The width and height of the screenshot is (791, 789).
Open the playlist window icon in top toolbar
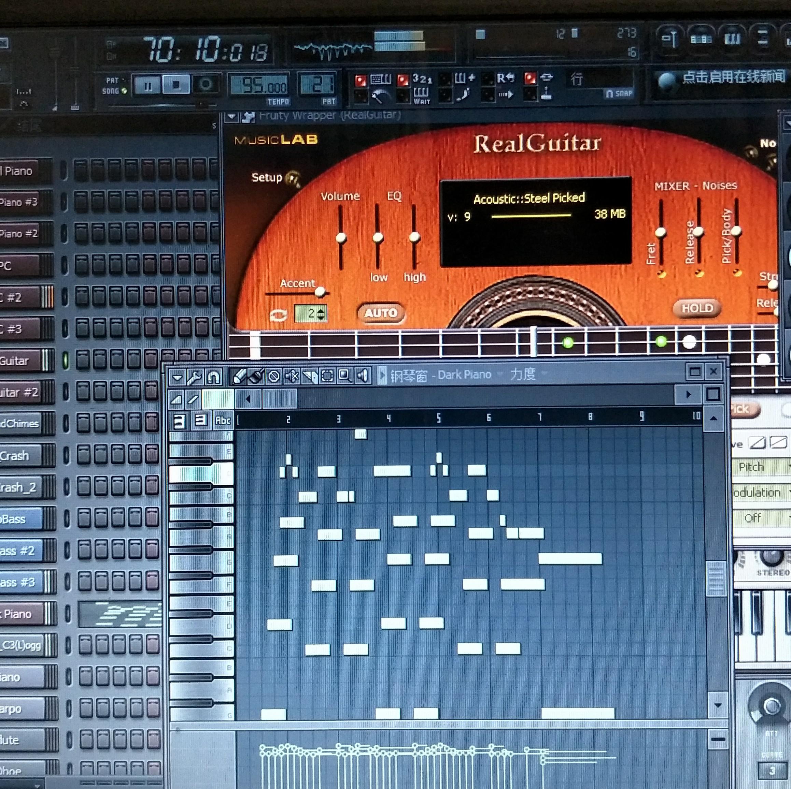pos(670,39)
